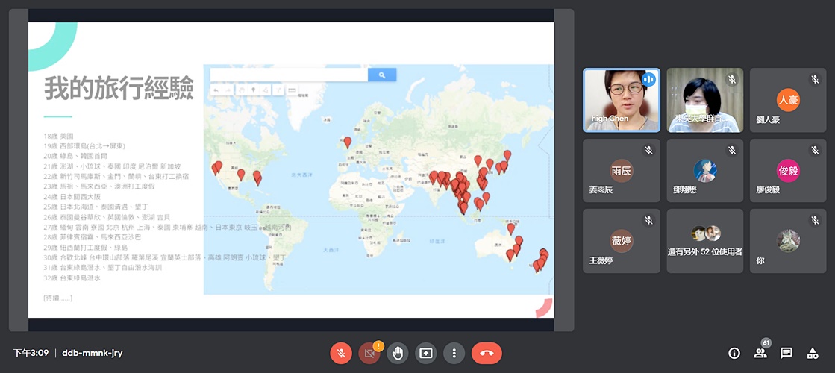Unmute the microphone in the call bar
Image resolution: width=835 pixels, height=373 pixels.
(341, 353)
